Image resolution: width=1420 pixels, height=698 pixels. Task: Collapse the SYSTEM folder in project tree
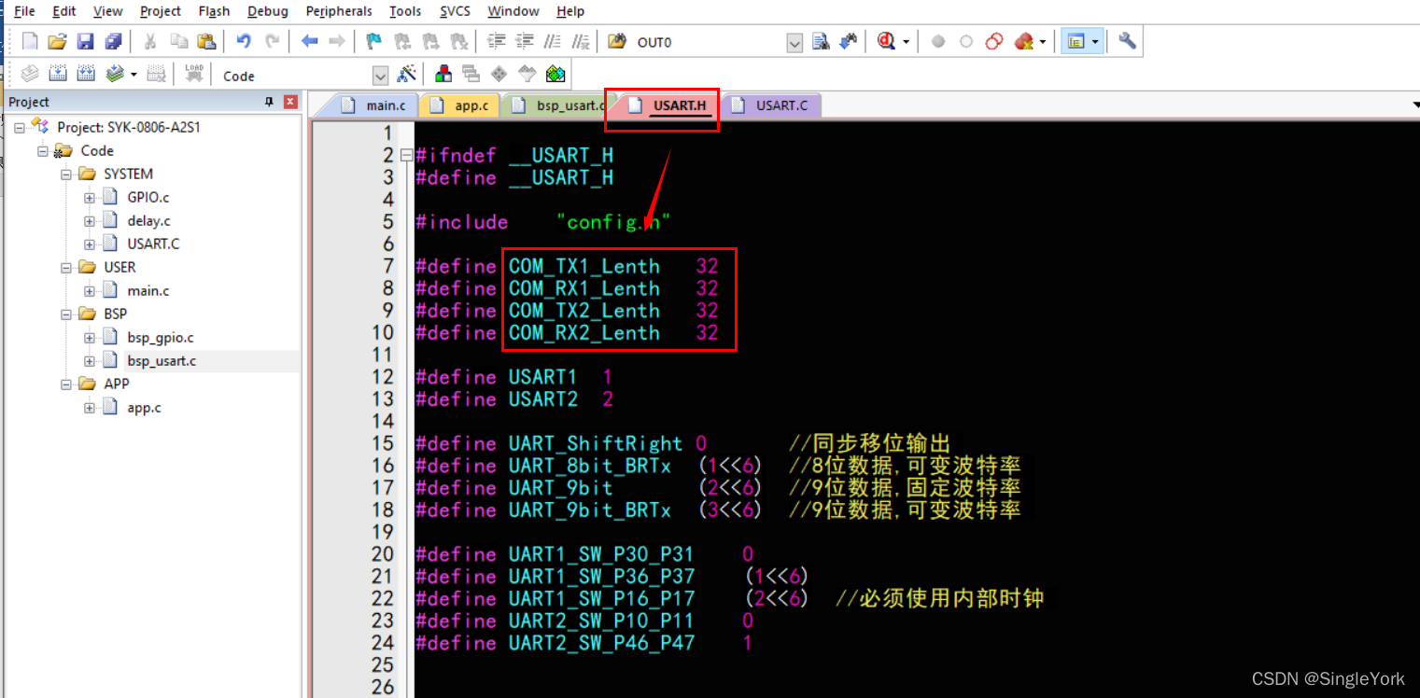(x=66, y=174)
